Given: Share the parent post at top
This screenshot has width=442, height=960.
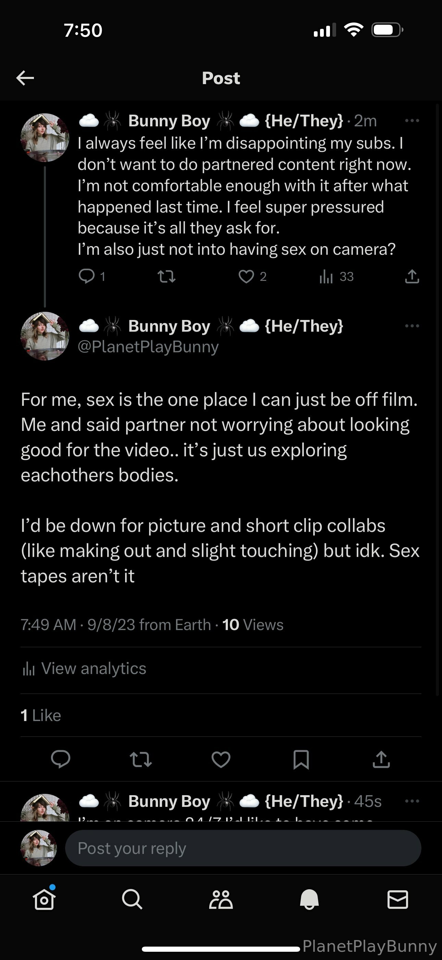Looking at the screenshot, I should (x=412, y=276).
